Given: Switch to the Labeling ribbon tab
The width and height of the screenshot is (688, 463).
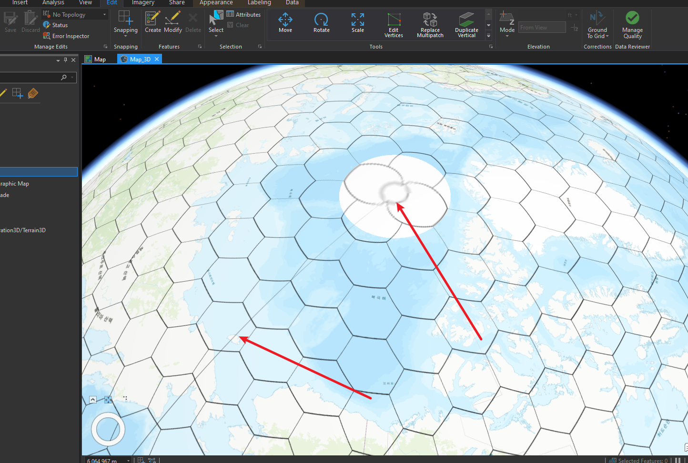Looking at the screenshot, I should 259,2.
